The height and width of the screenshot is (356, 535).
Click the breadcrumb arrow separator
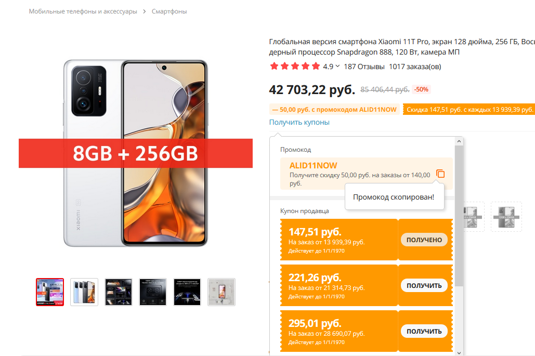[145, 11]
